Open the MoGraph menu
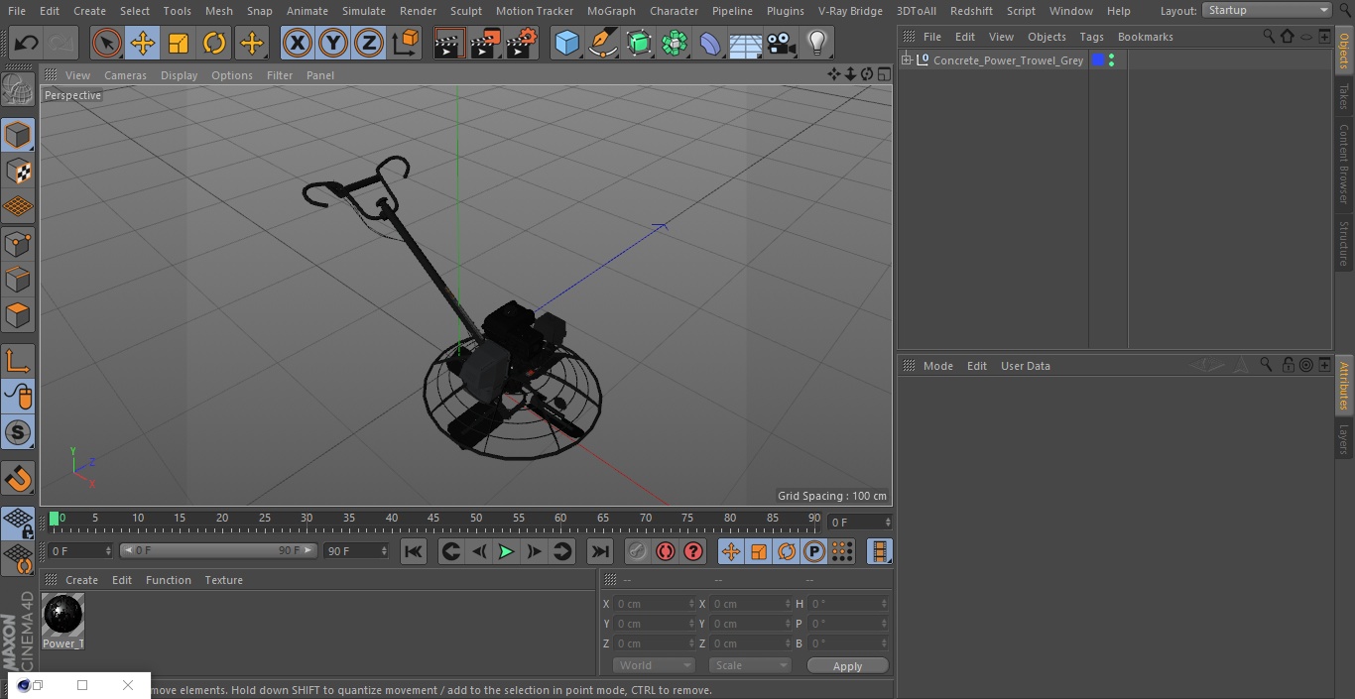The height and width of the screenshot is (699, 1355). coord(611,11)
